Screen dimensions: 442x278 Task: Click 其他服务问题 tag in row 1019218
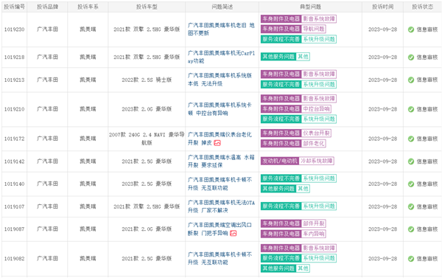(278, 57)
